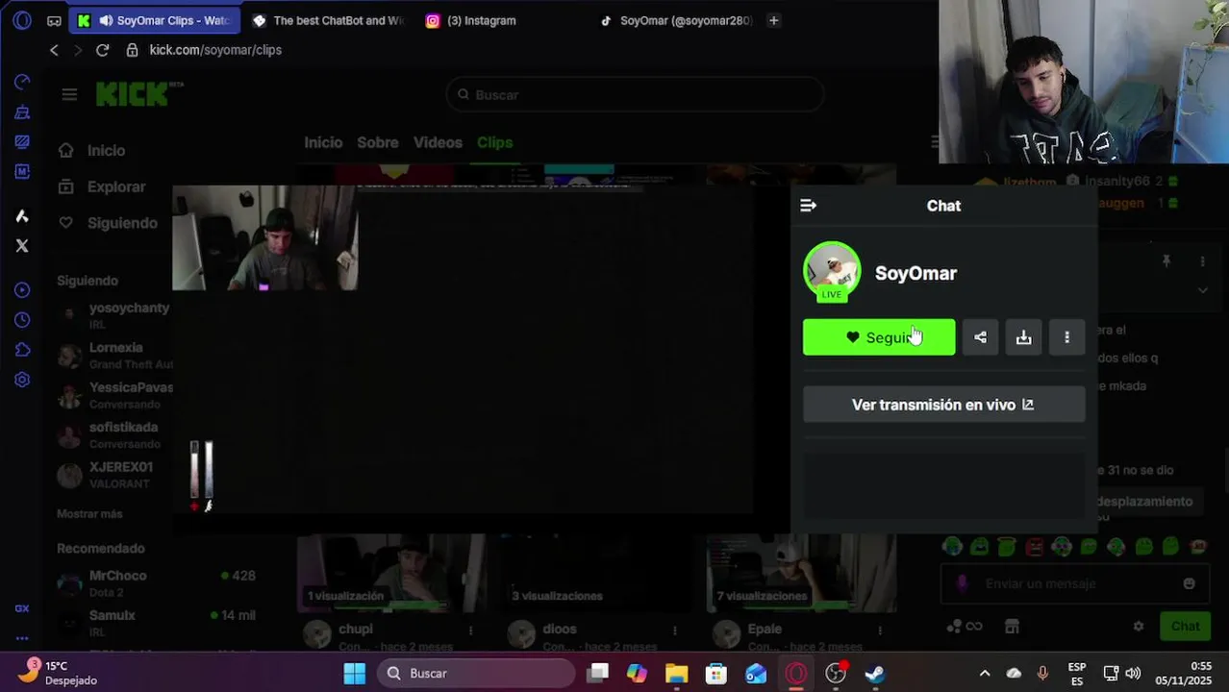Open Steam from the taskbar
1229x692 pixels.
coord(874,673)
